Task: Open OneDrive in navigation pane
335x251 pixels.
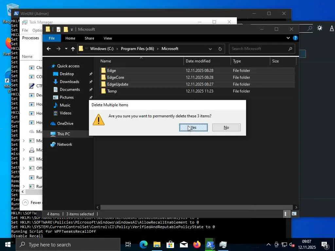Action: tap(65, 123)
